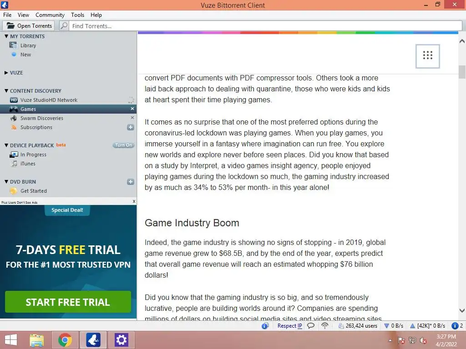Click the scroll down arrow of page
The image size is (466, 349).
[x=462, y=310]
